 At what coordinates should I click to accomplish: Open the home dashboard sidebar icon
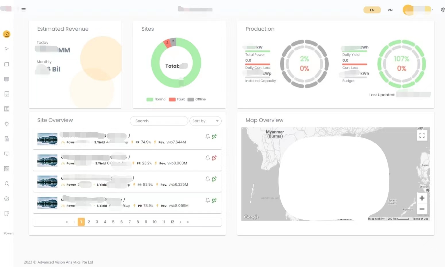[x=7, y=34]
